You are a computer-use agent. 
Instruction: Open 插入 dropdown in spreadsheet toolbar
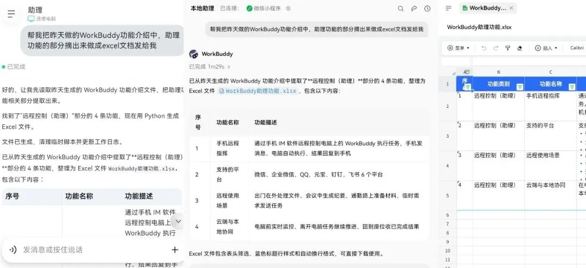546,48
